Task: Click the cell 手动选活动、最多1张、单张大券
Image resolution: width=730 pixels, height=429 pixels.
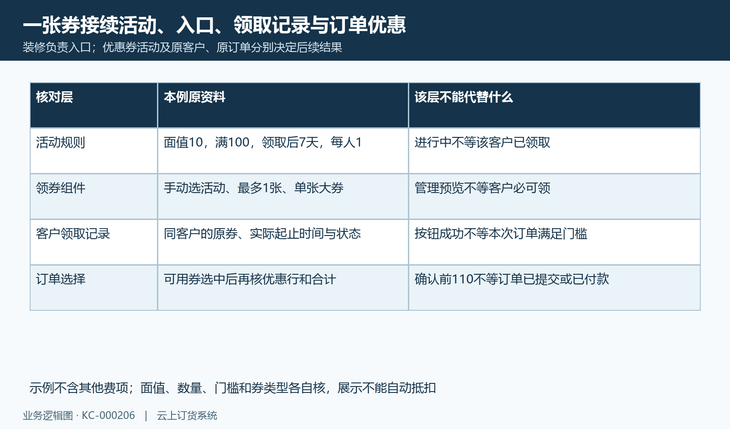Action: [x=283, y=197]
